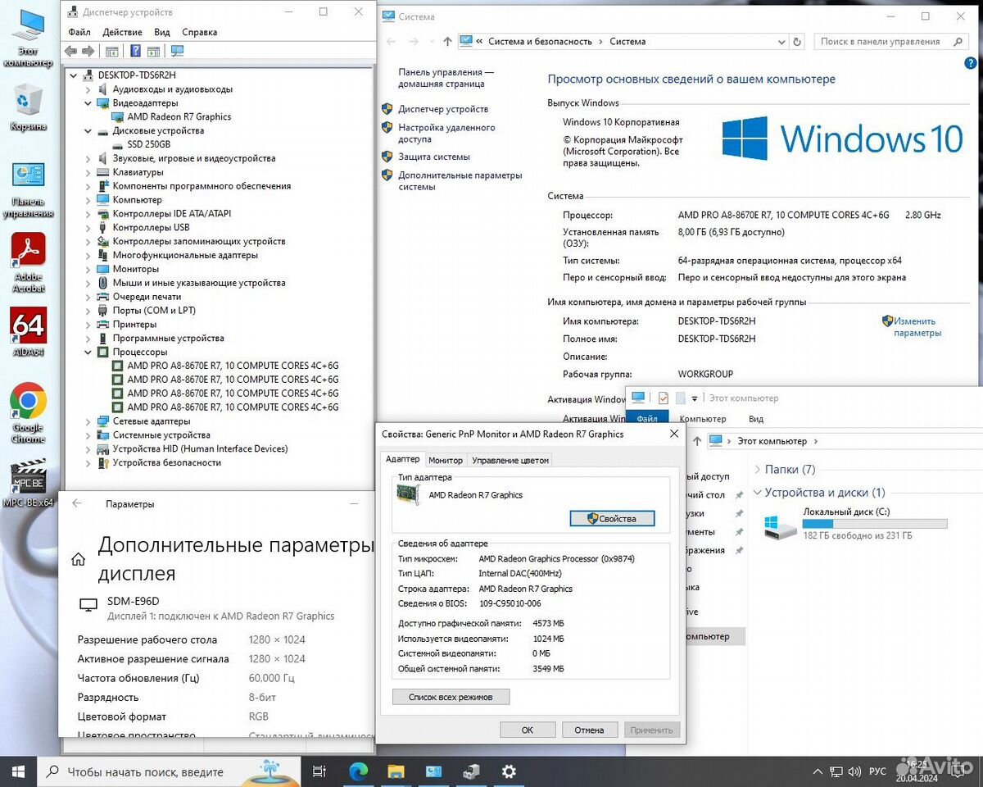
Task: Collapse the Процессоры tree node
Action: 88,352
